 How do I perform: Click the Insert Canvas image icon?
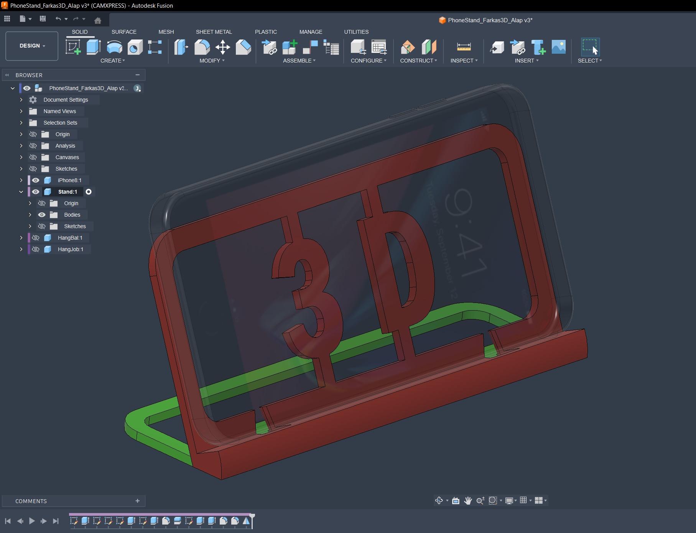click(x=558, y=47)
